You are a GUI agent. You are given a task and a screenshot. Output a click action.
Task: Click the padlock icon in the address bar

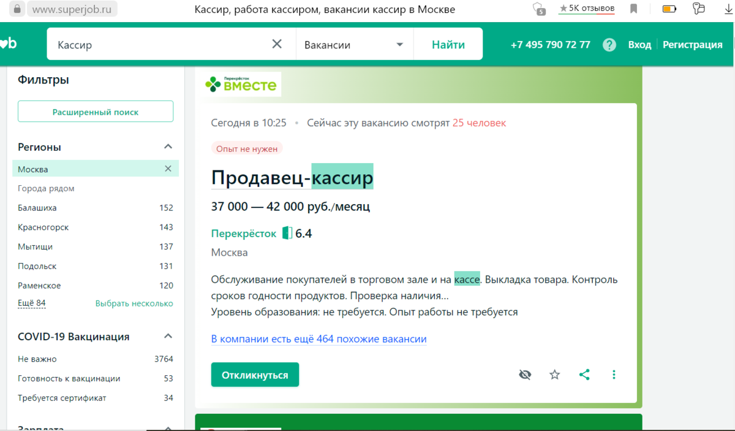click(x=17, y=9)
